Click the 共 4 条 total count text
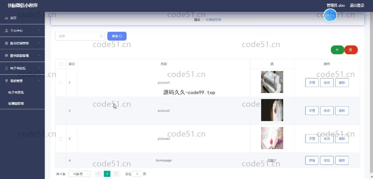This screenshot has height=179, width=373. point(61,174)
